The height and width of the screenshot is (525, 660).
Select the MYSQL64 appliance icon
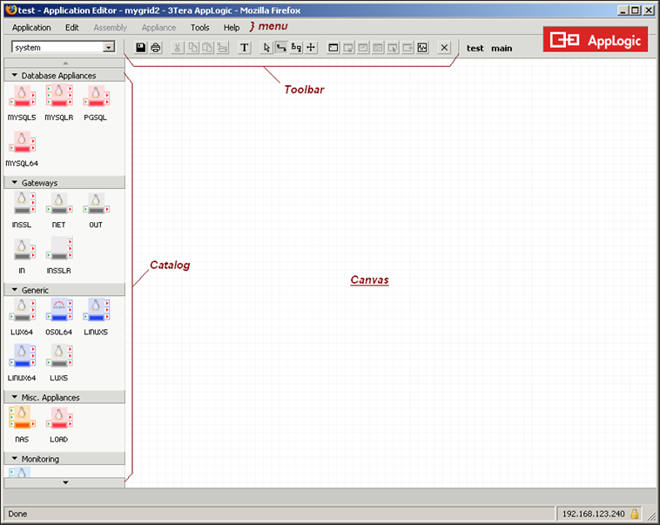tap(22, 142)
